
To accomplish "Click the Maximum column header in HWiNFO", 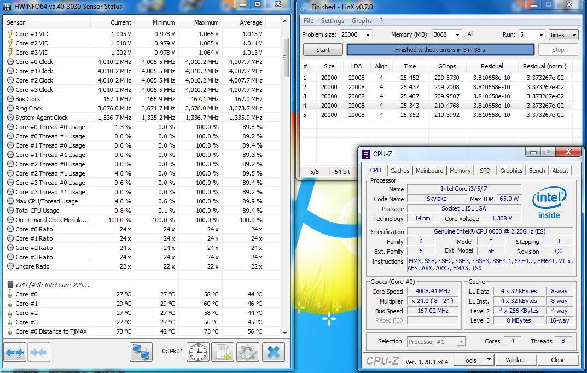I will point(200,22).
